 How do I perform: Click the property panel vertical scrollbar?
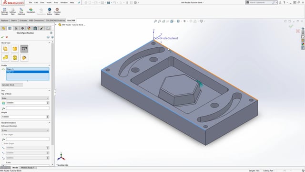[52, 94]
